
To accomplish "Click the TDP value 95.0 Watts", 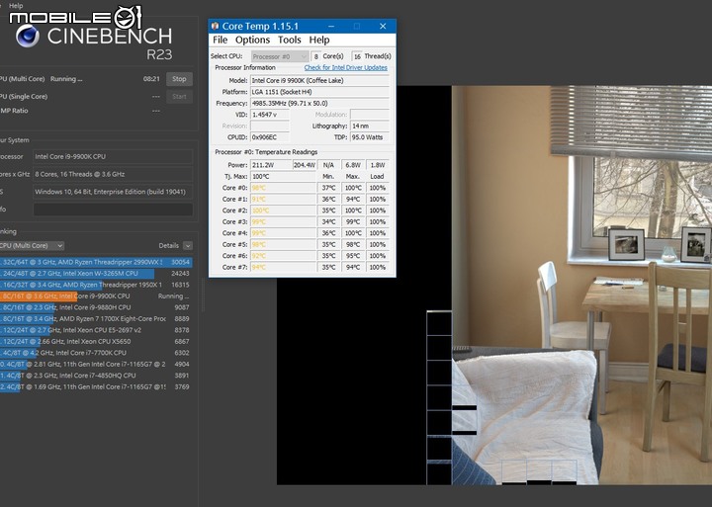I will click(x=370, y=137).
